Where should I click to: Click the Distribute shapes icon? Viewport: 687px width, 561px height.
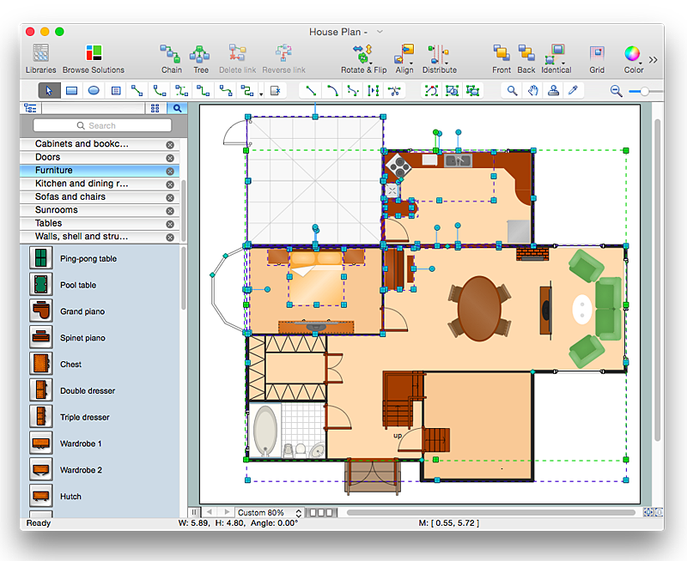tap(439, 53)
